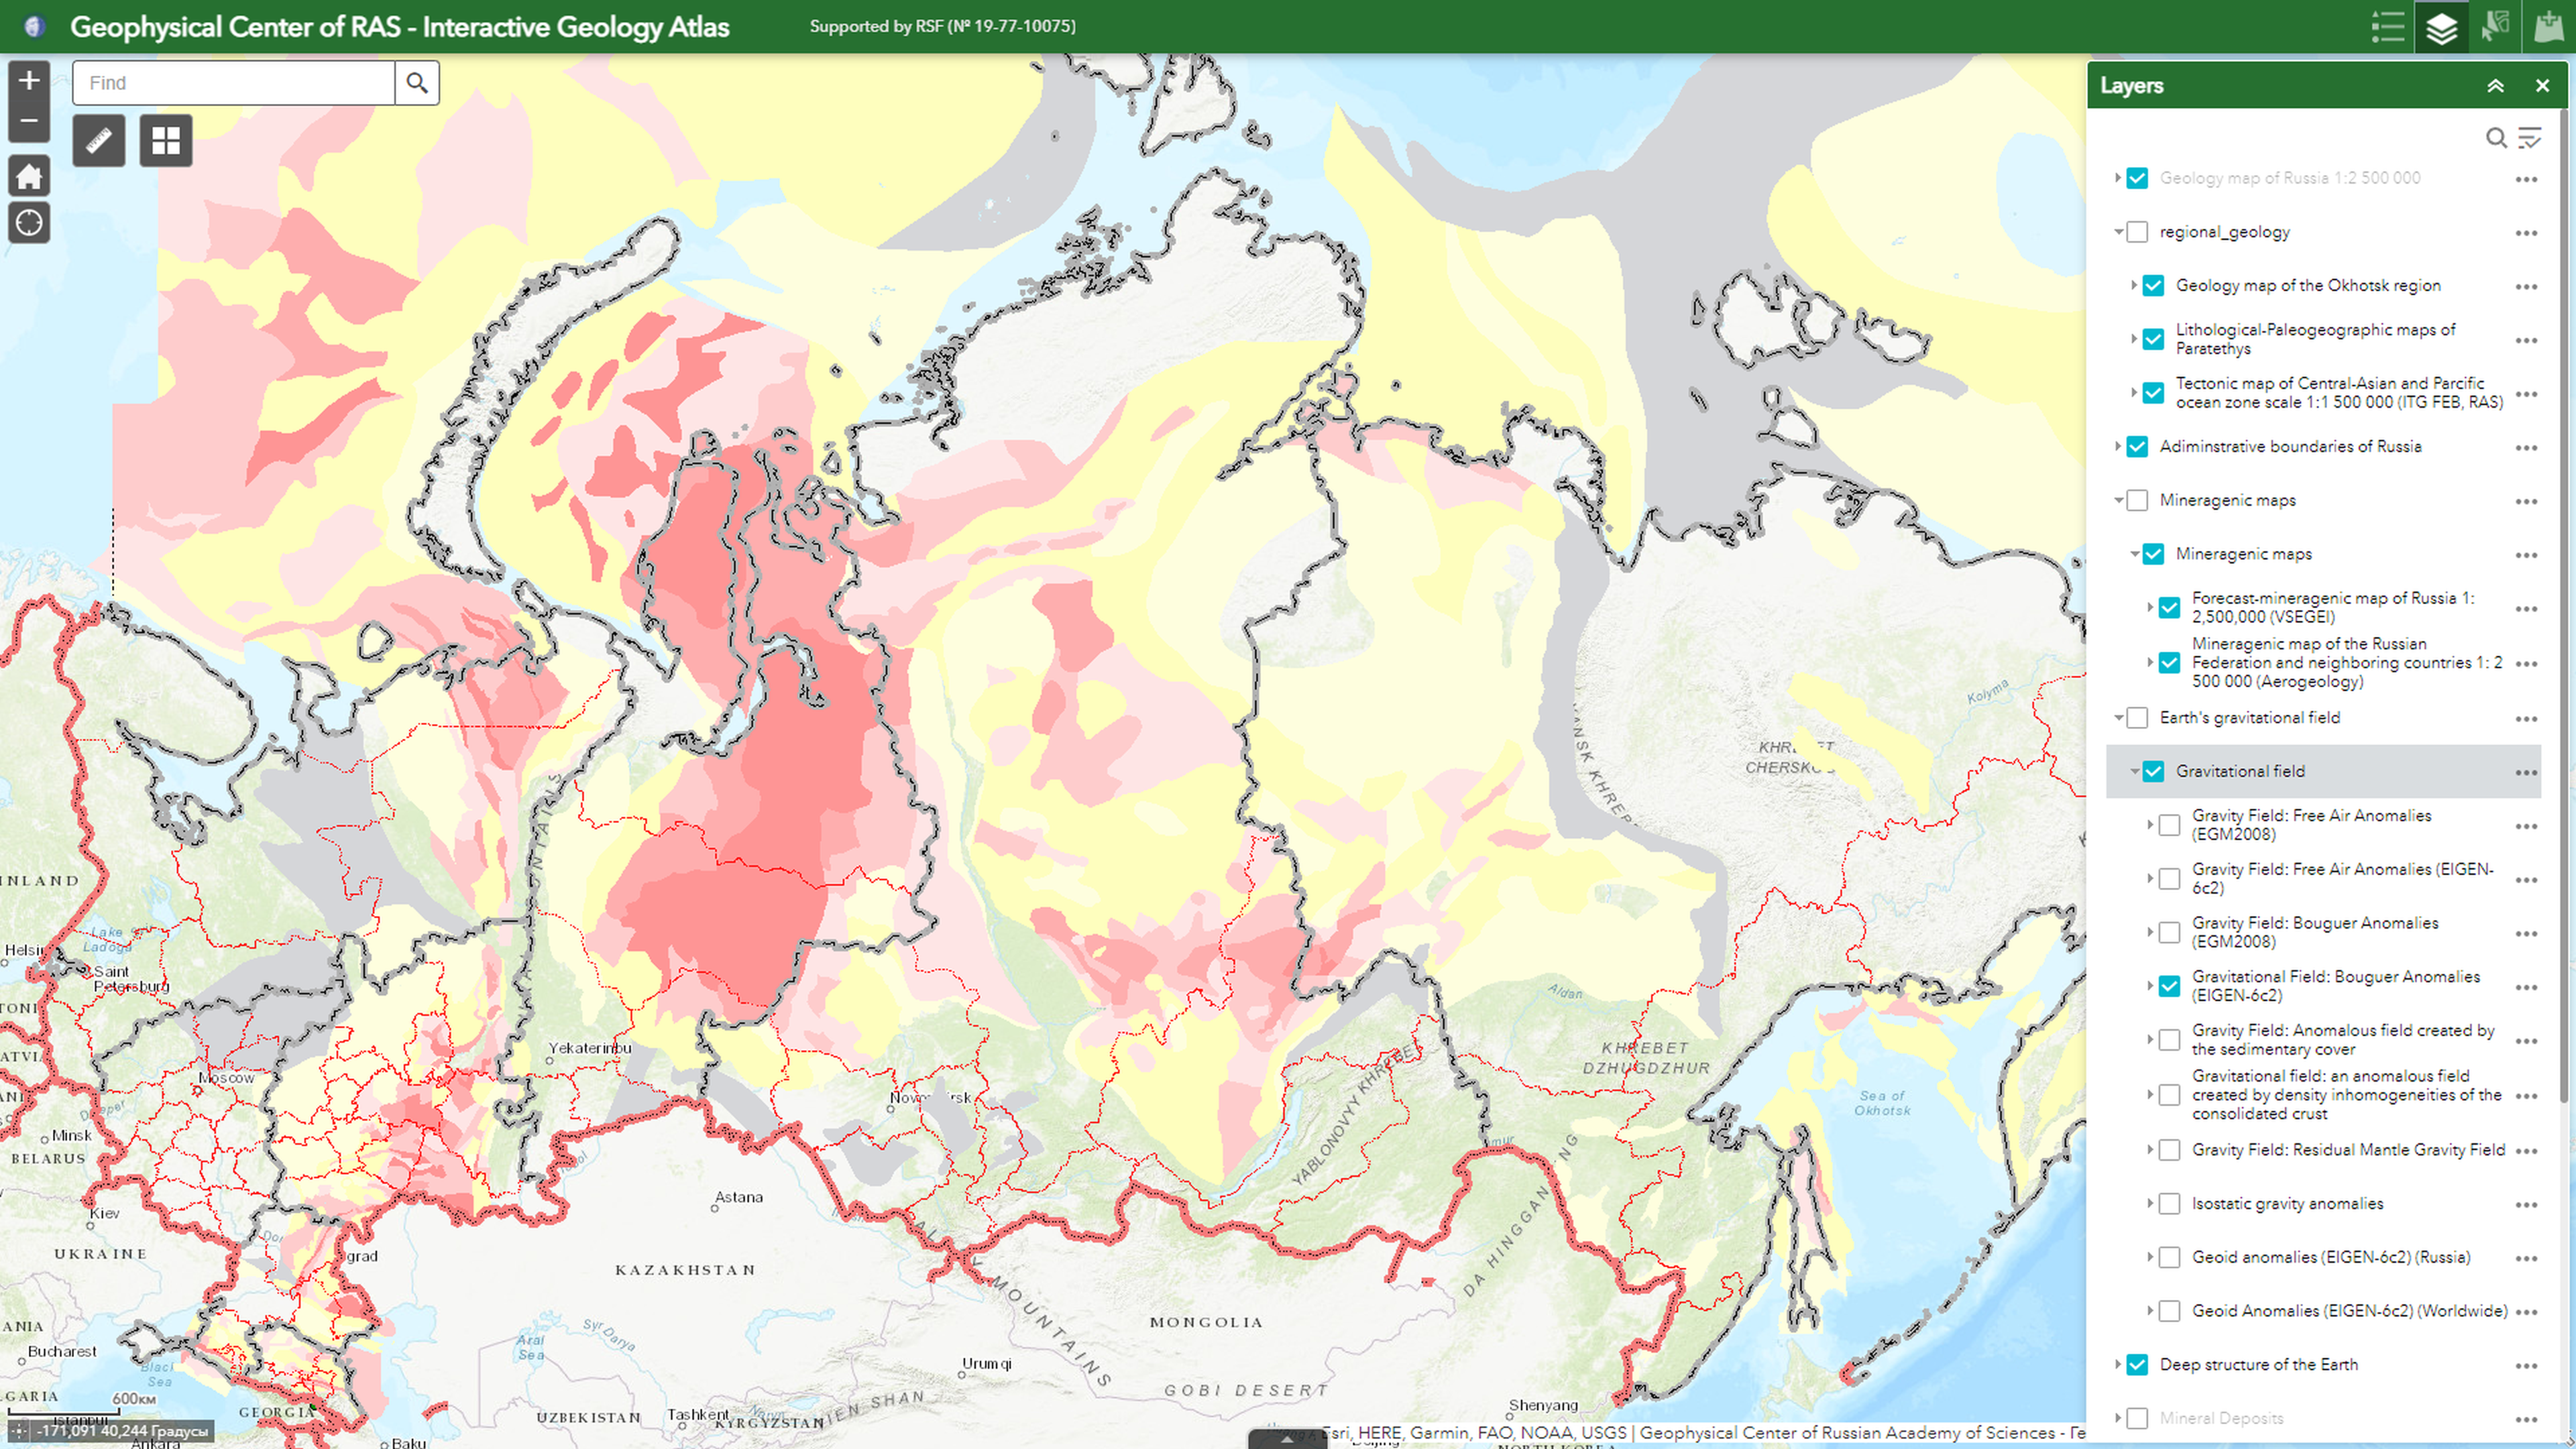Open options for Residual Mantle Gravity Field
Image resolution: width=2576 pixels, height=1449 pixels.
point(2526,1151)
